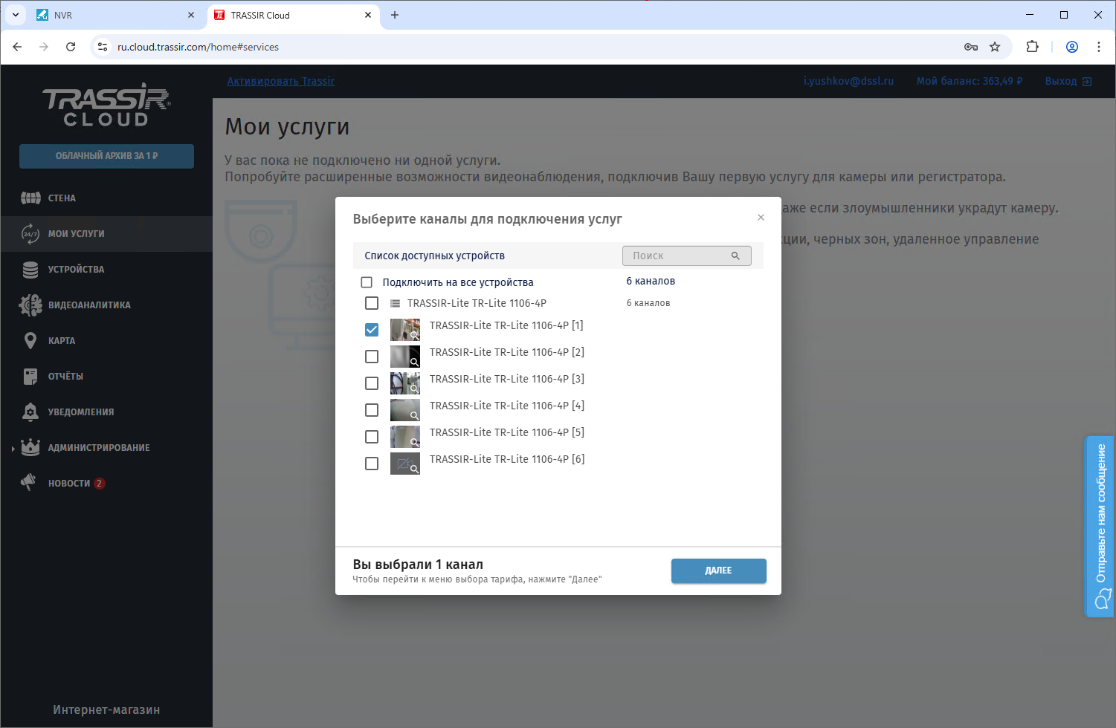Open the browser profile icon
This screenshot has height=728, width=1116.
[x=1072, y=47]
